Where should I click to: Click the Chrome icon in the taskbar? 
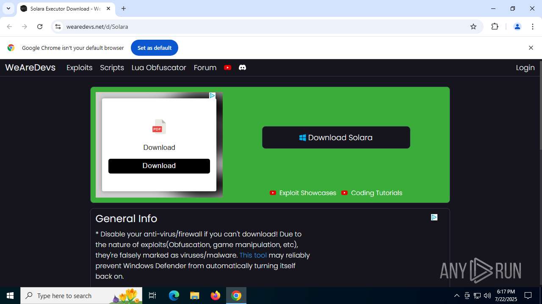(x=236, y=296)
